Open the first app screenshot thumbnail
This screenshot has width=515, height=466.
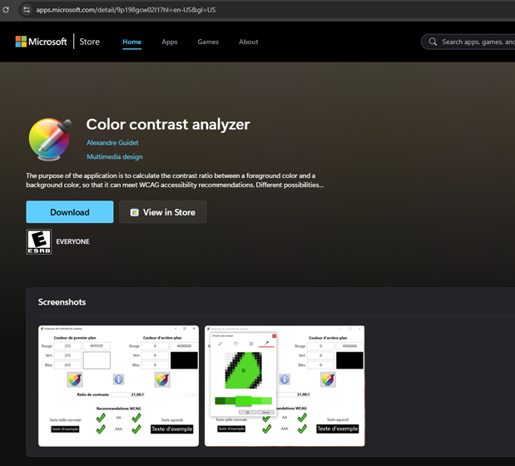point(119,386)
